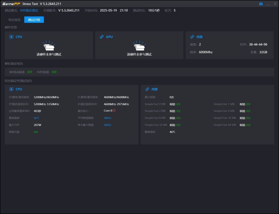
Task: Click the red warning icon beside Core 0
Action: (114, 110)
